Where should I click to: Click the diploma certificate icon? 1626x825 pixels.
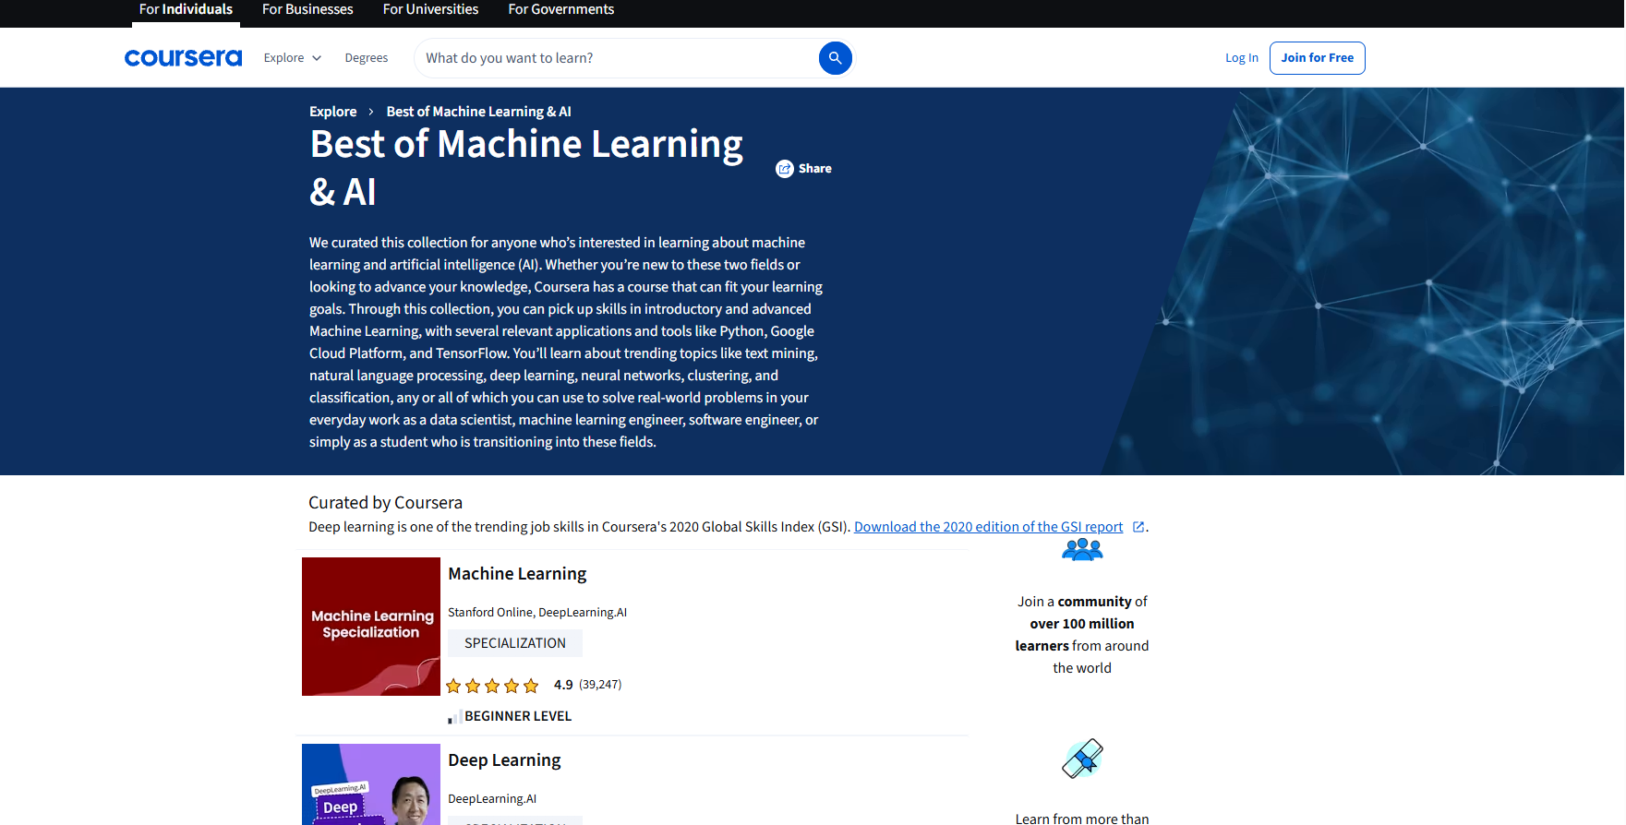(1082, 759)
